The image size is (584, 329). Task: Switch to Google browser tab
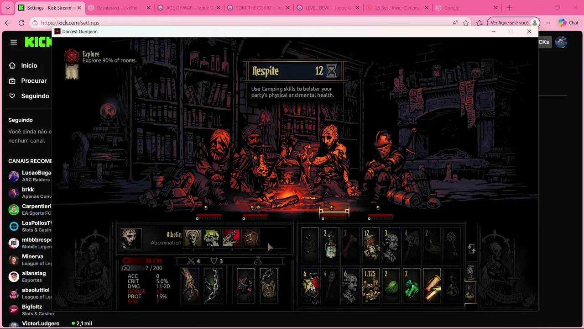tap(467, 8)
